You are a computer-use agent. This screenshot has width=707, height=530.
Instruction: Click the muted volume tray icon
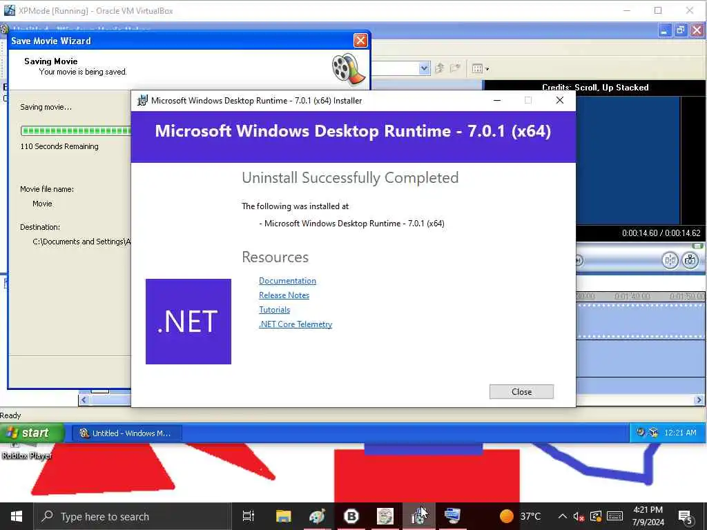579,516
